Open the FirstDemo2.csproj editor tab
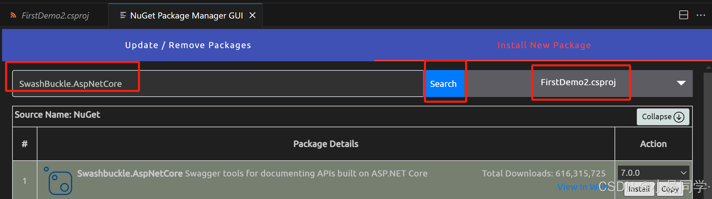This screenshot has height=199, width=712. point(54,15)
